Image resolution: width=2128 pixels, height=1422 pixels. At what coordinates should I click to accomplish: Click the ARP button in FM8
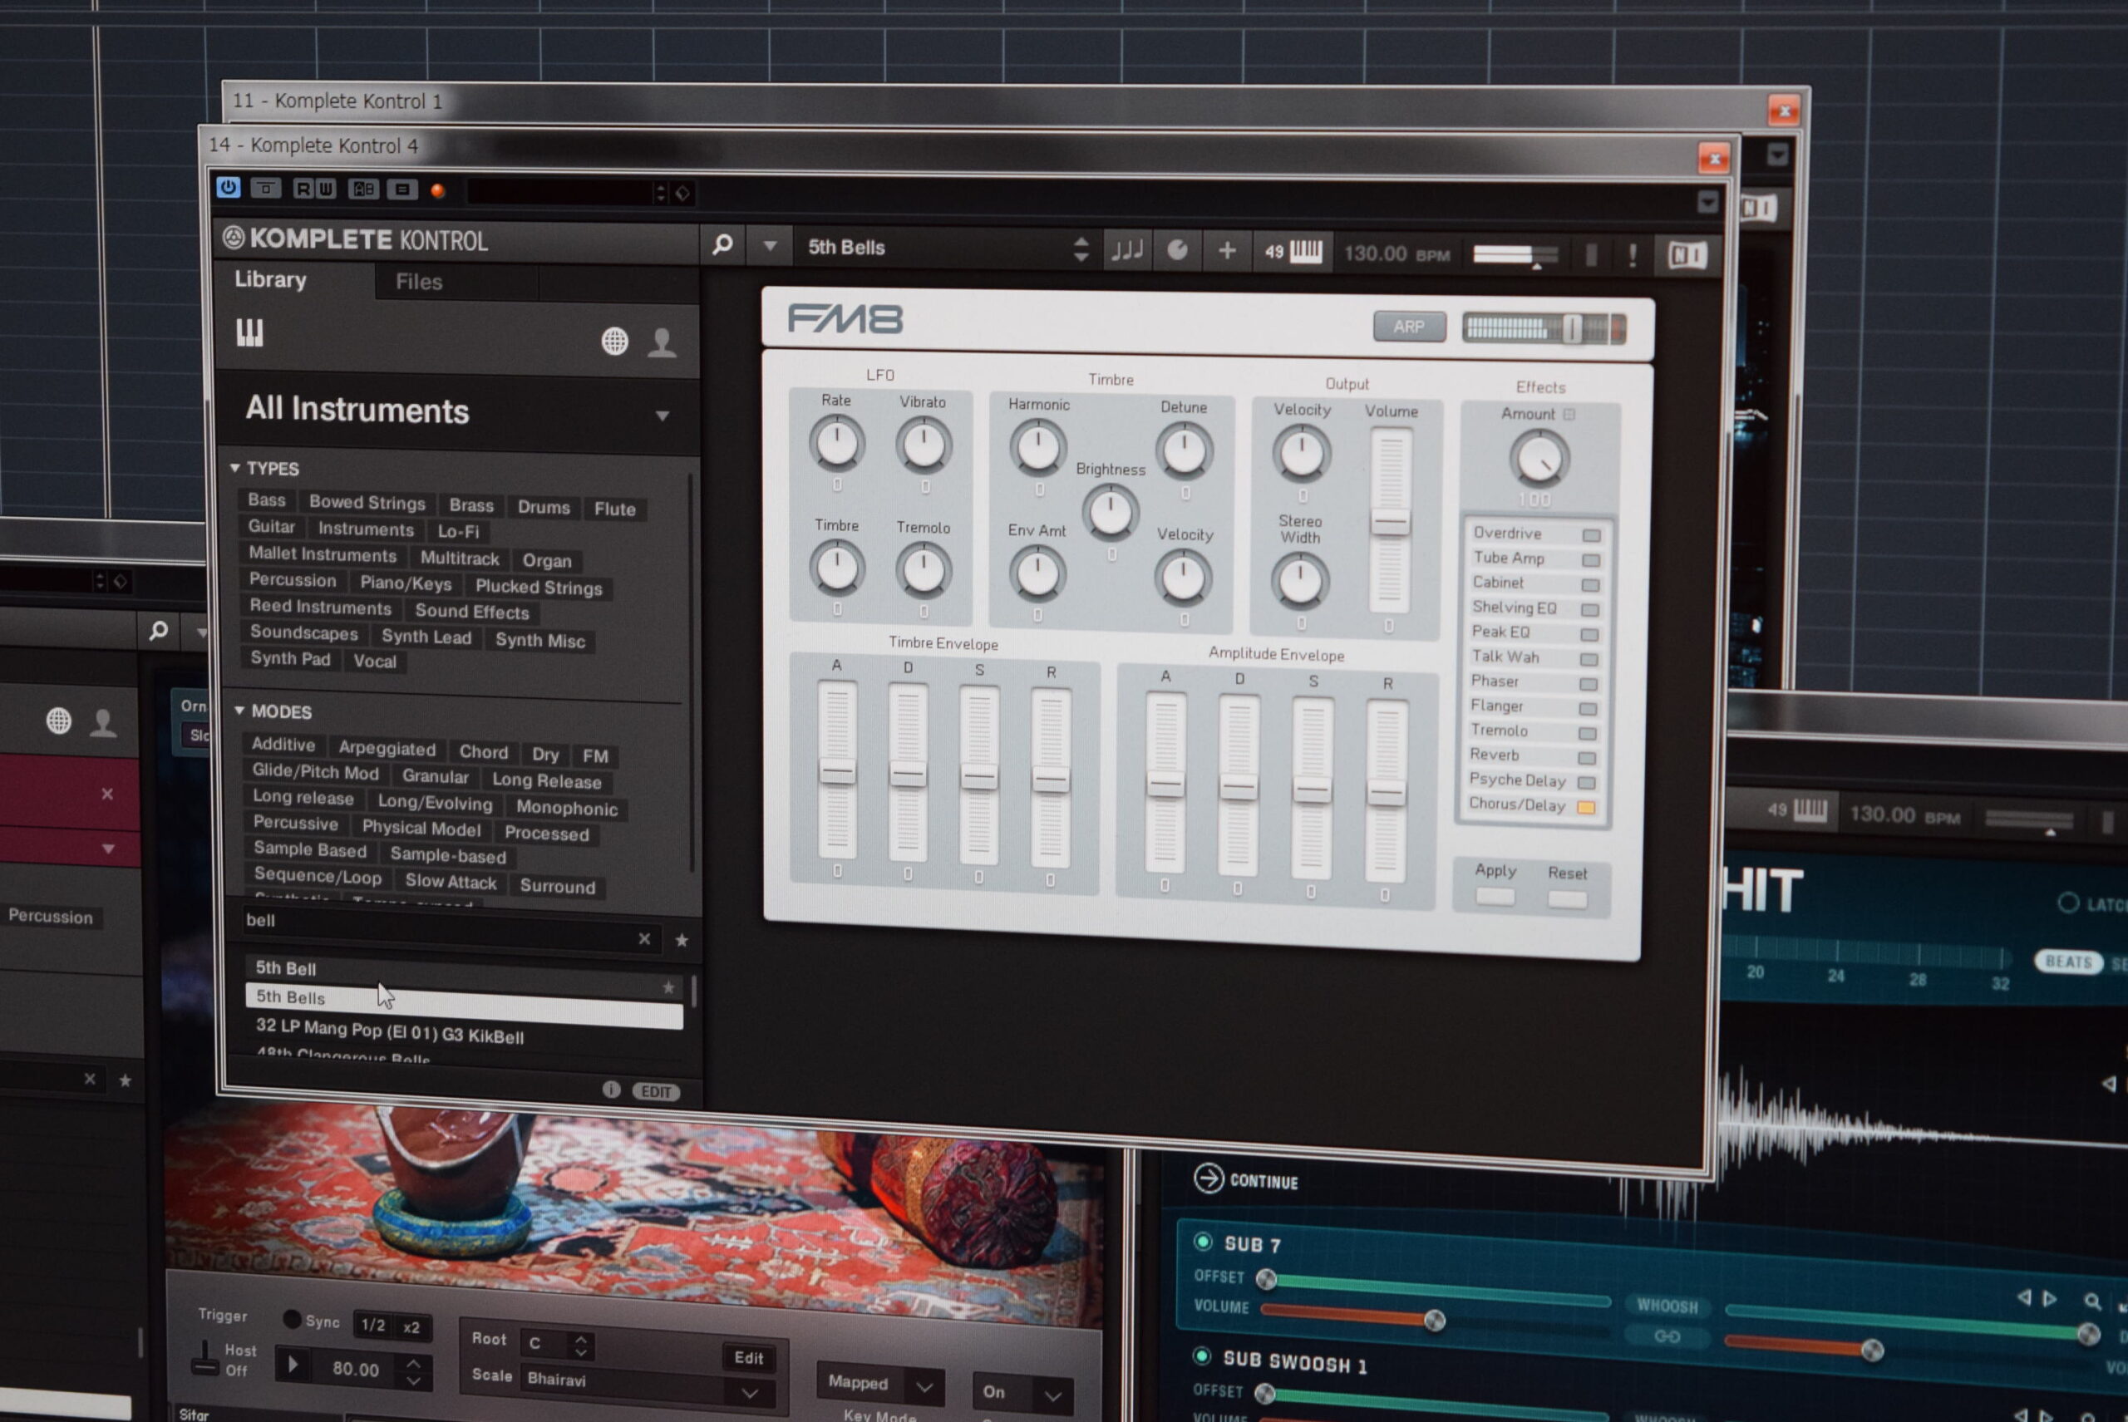(1409, 327)
